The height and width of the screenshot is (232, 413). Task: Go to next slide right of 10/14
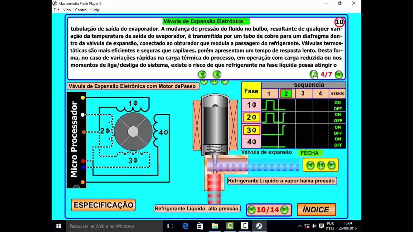[284, 210]
